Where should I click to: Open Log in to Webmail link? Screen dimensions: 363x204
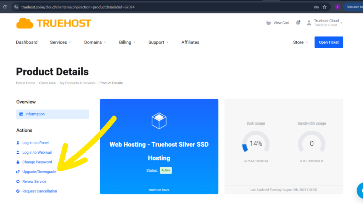(37, 152)
